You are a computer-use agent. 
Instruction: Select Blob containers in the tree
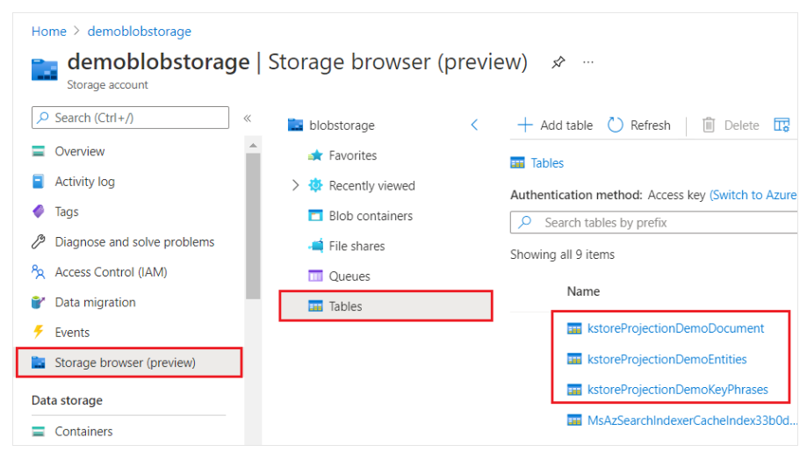click(371, 216)
